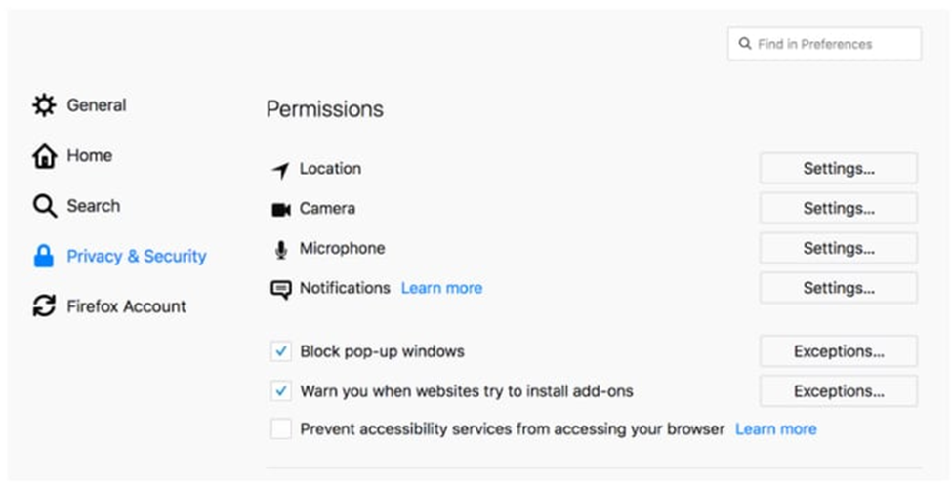Click the Privacy & Security lock icon

44,257
